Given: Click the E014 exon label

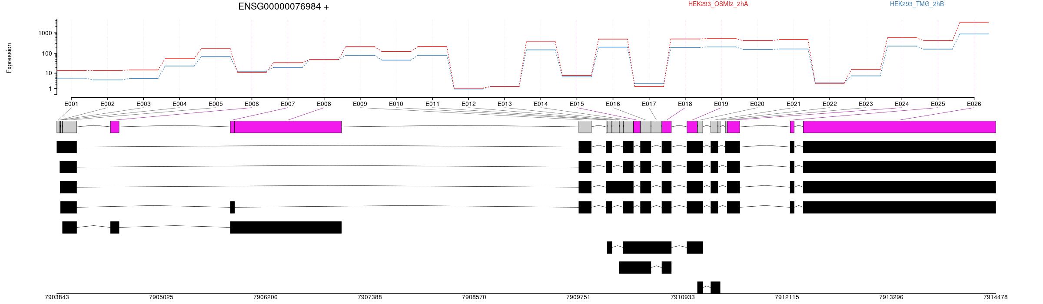Looking at the screenshot, I should pos(541,104).
